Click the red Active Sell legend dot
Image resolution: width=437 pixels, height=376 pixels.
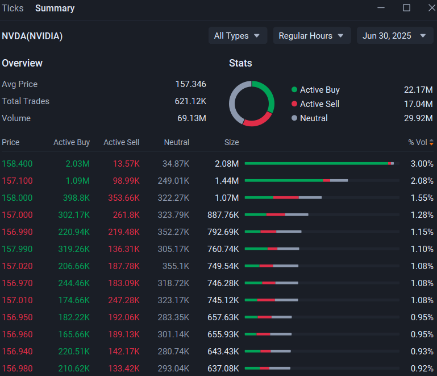click(x=294, y=104)
